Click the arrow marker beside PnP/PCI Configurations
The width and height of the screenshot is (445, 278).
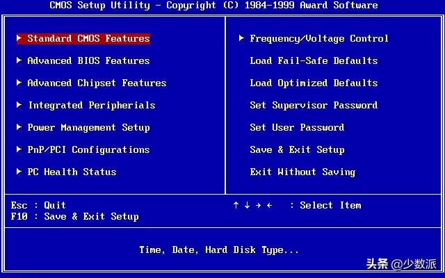[19, 149]
